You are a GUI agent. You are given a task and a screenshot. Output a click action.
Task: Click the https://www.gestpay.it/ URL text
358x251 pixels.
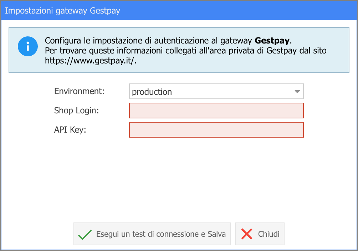[x=91, y=61]
